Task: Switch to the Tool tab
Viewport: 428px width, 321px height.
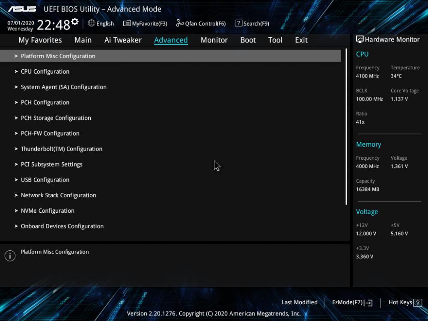Action: [x=275, y=40]
